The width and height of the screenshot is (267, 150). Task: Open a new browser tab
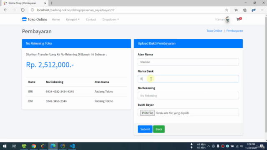(x=52, y=3)
